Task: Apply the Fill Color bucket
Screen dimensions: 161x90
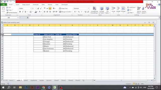Action: (36, 12)
